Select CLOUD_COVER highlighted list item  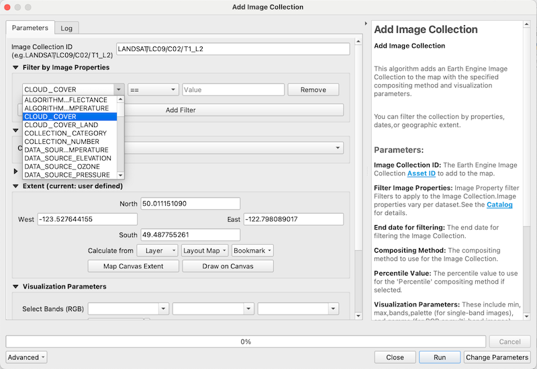coord(70,116)
